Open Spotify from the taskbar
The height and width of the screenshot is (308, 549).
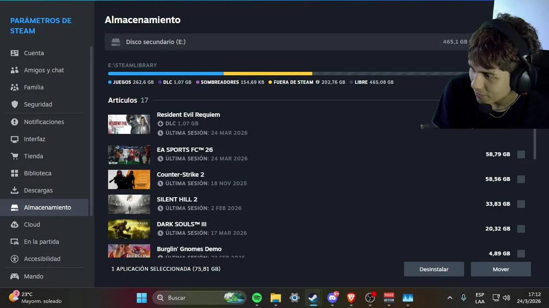coord(257,298)
